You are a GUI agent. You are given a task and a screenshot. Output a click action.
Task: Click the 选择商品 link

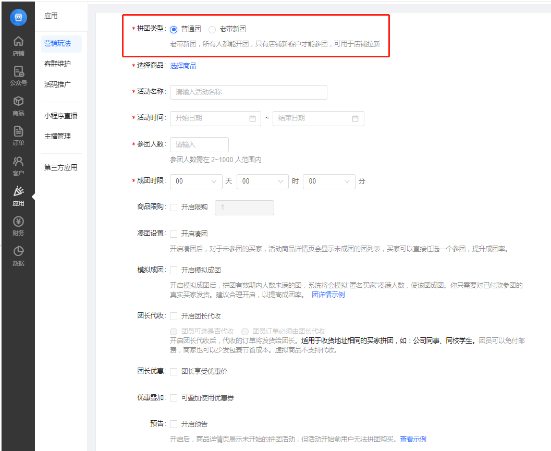point(183,66)
